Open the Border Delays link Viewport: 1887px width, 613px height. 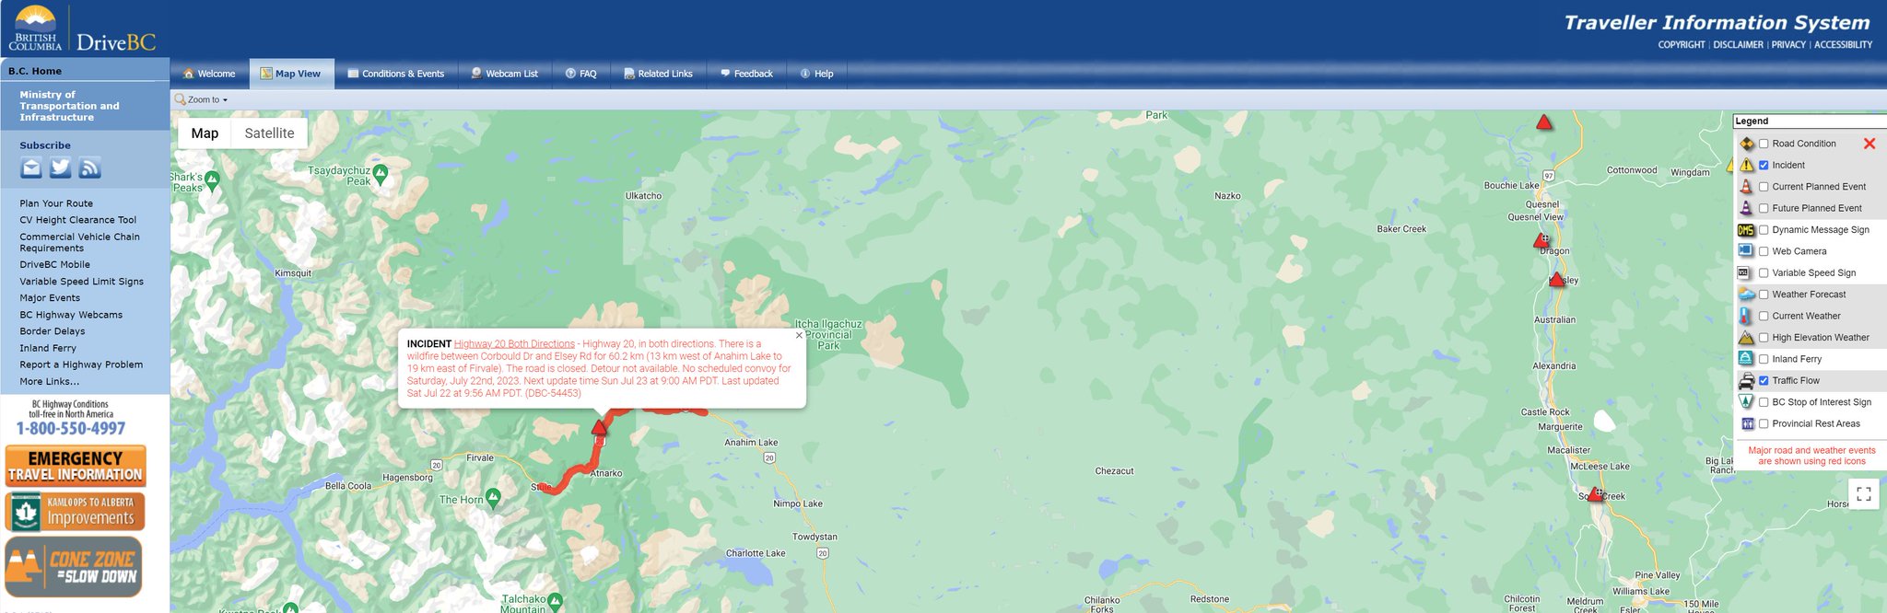click(x=53, y=331)
